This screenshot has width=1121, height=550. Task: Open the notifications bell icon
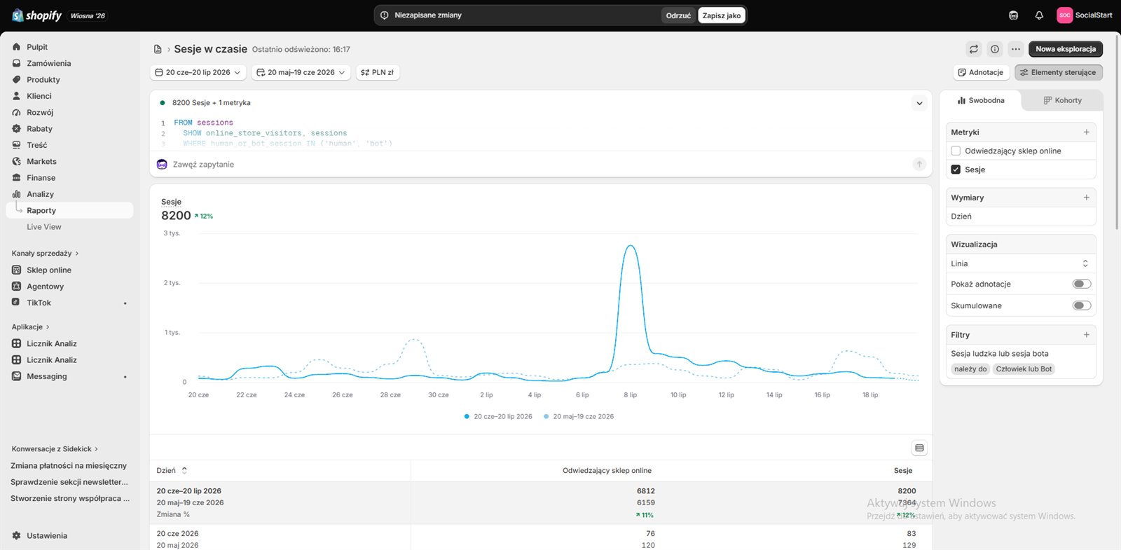[x=1039, y=15]
